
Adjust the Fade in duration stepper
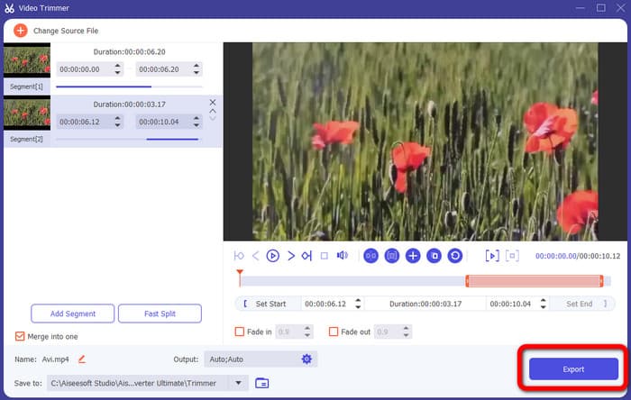[307, 332]
